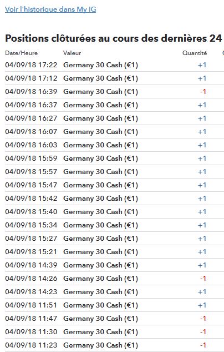This screenshot has width=224, height=352.
Task: Sort by the Quantité column header
Action: (195, 53)
